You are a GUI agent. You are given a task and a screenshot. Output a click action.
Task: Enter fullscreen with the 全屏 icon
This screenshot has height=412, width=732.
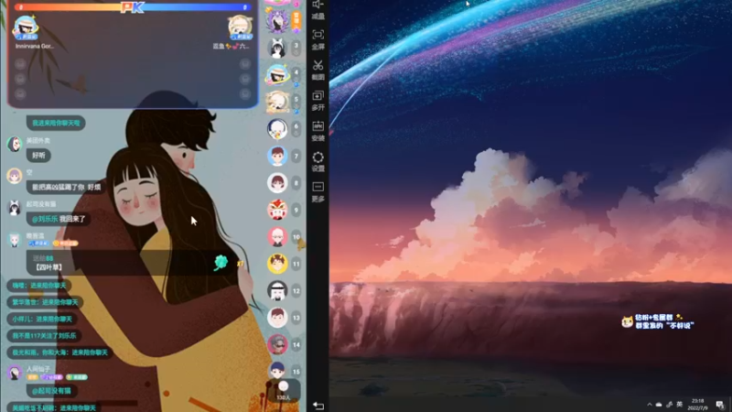pyautogui.click(x=318, y=39)
